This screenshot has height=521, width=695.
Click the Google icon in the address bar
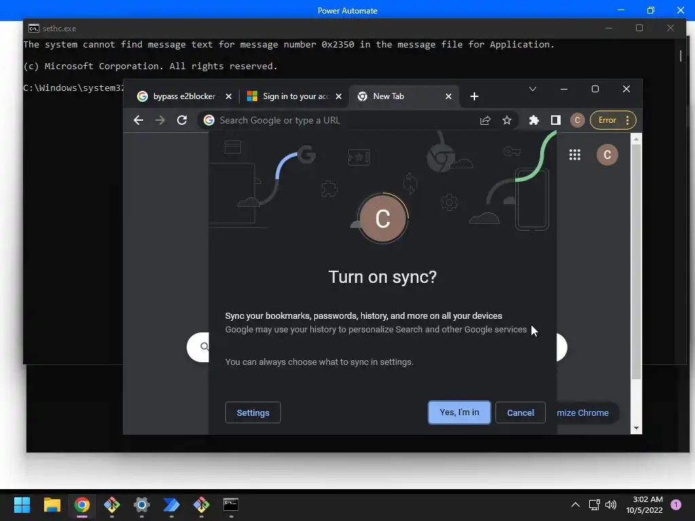(209, 120)
